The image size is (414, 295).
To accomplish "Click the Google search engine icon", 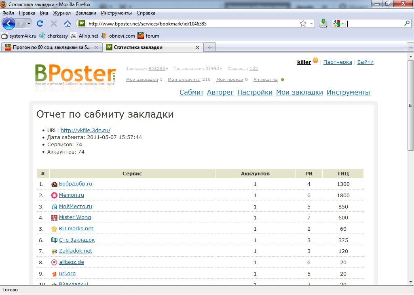I will click(337, 24).
